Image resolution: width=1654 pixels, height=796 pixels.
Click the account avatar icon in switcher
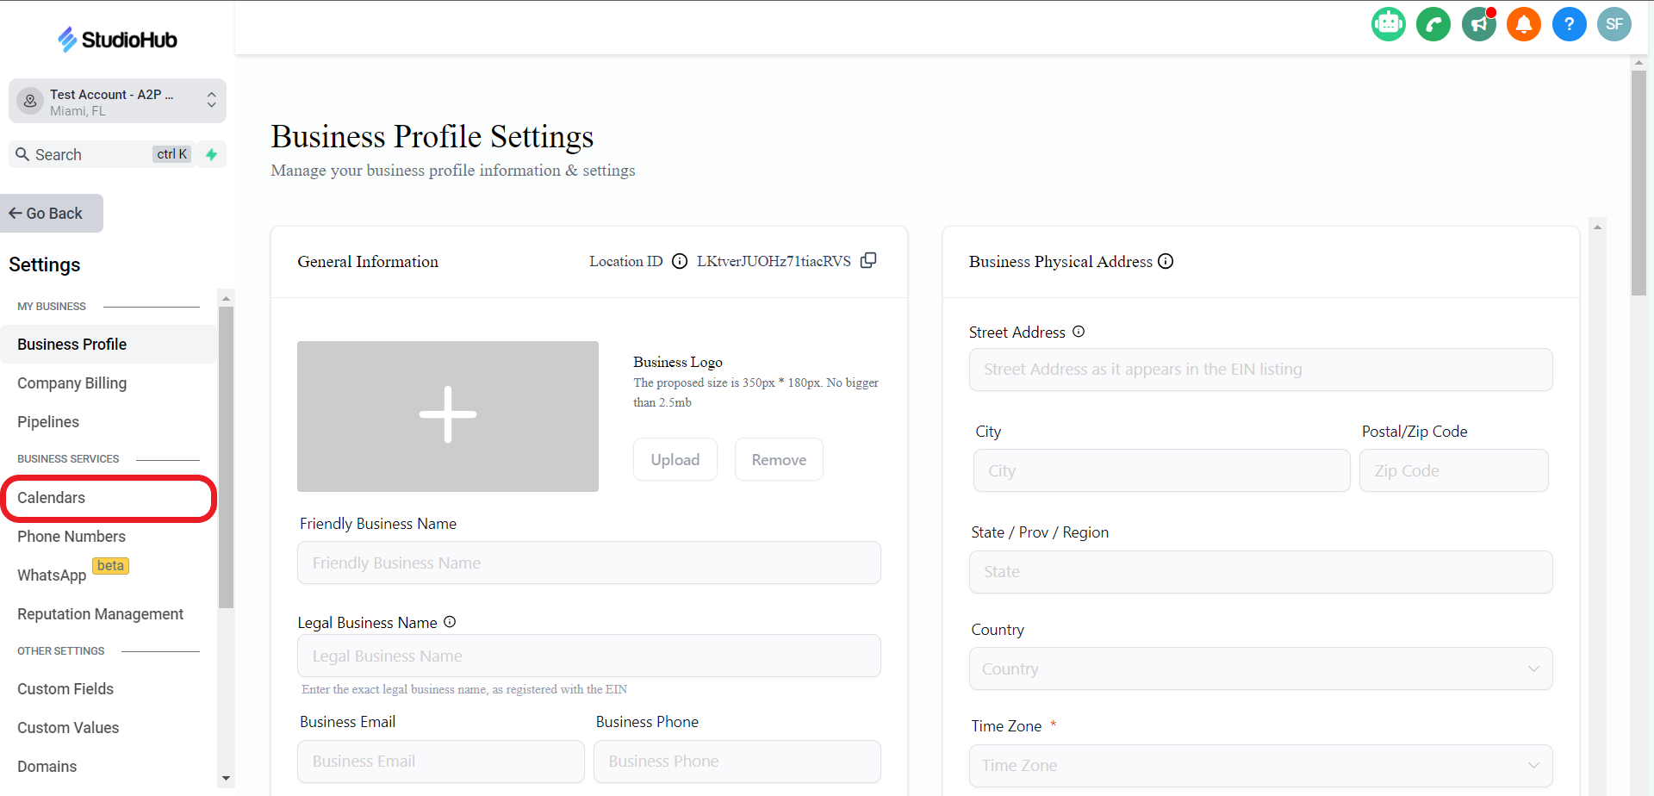click(x=30, y=101)
